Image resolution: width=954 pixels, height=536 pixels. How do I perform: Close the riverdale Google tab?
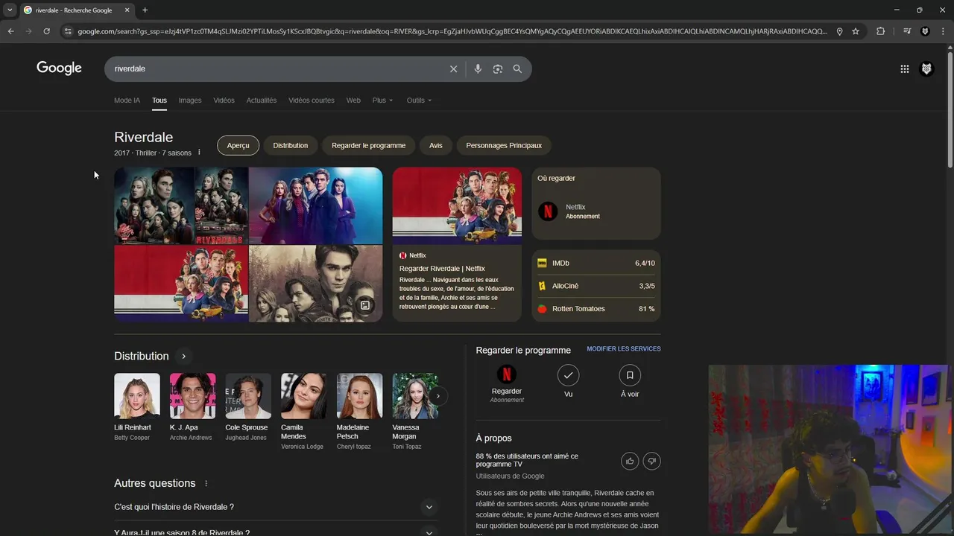pyautogui.click(x=127, y=10)
